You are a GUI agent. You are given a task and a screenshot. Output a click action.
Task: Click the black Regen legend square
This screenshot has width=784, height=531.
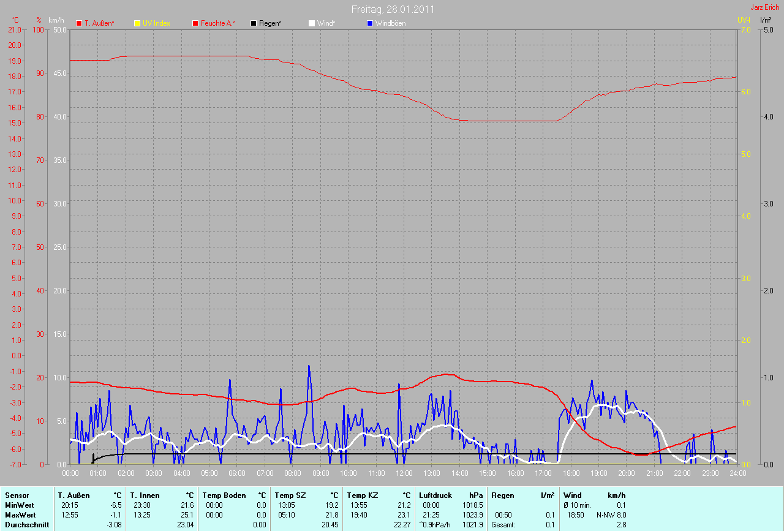(254, 23)
